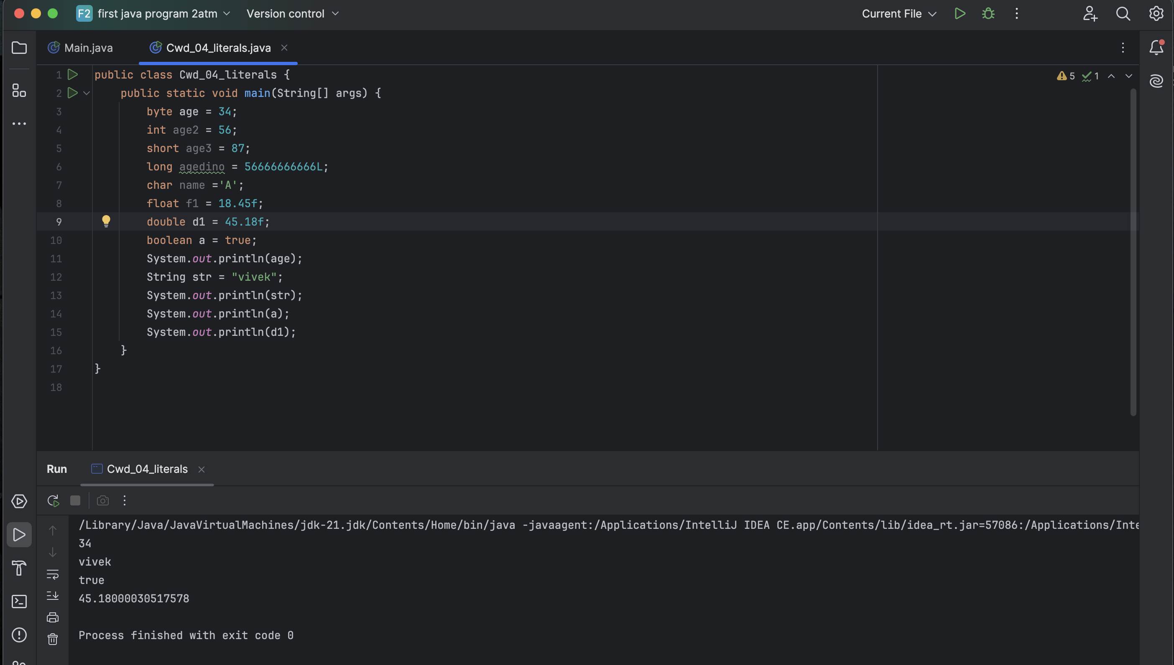Clear console output with the trash icon
Image resolution: width=1174 pixels, height=665 pixels.
coord(53,639)
